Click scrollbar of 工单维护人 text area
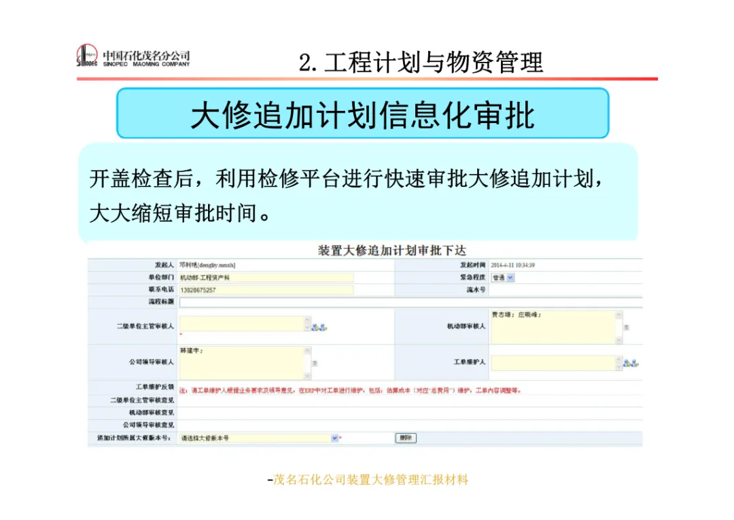Screen dimensions: 734x520 coord(619,363)
